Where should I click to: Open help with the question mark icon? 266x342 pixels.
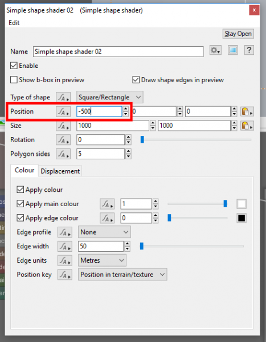tap(249, 50)
